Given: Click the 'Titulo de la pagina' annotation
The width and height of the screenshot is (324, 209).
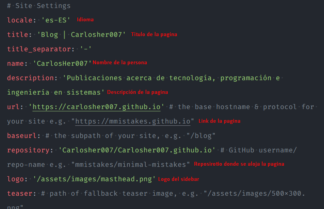Looking at the screenshot, I should 154,34.
